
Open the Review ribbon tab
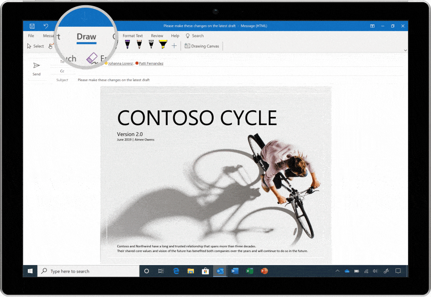[157, 35]
